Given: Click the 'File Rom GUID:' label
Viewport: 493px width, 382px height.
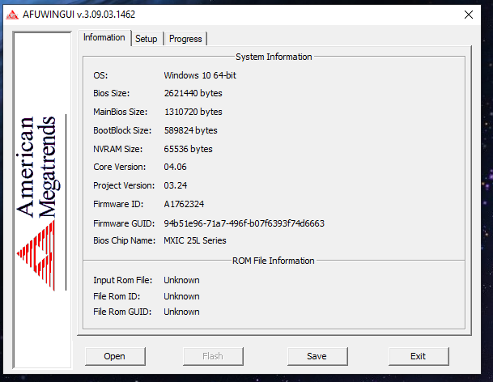Looking at the screenshot, I should point(122,312).
